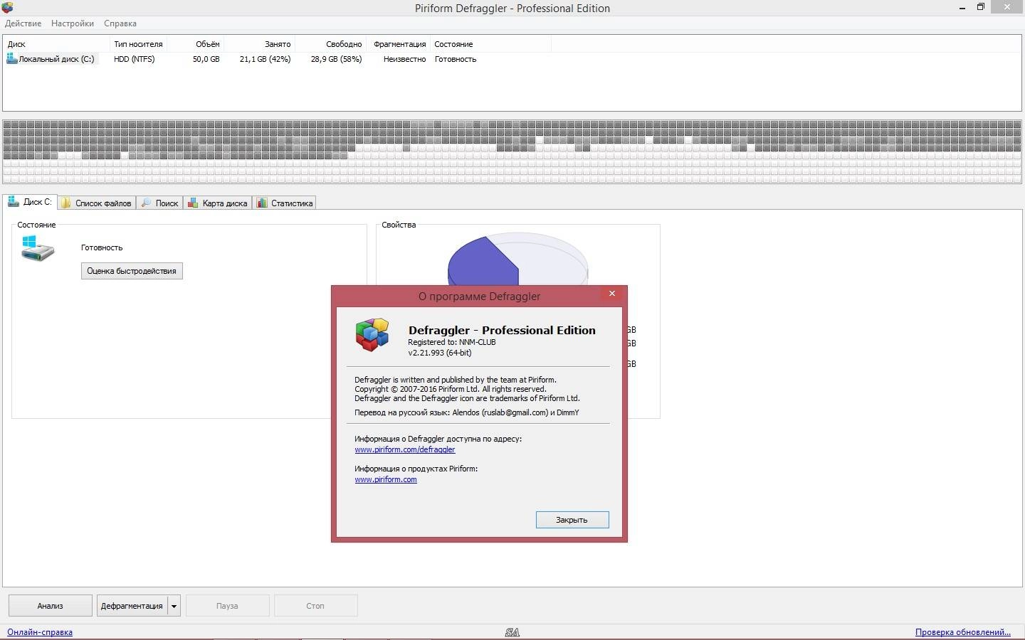
Task: Open the Настройки menu
Action: coord(73,23)
